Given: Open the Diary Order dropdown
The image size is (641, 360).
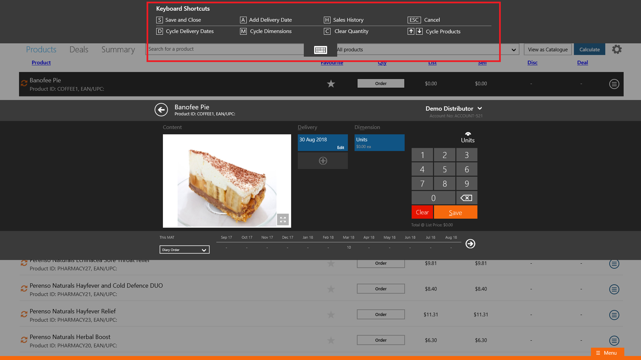Looking at the screenshot, I should click(x=184, y=250).
